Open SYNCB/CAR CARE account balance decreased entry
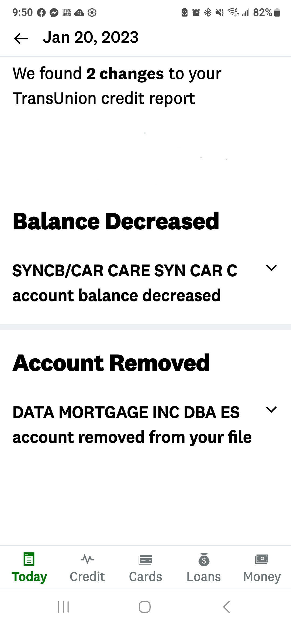291x625 pixels. (125, 283)
